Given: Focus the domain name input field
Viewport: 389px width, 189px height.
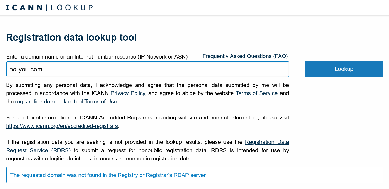Looking at the screenshot, I should click(x=148, y=69).
